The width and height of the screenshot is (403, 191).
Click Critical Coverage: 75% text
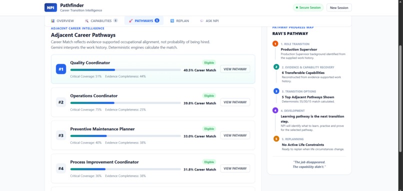(86, 110)
